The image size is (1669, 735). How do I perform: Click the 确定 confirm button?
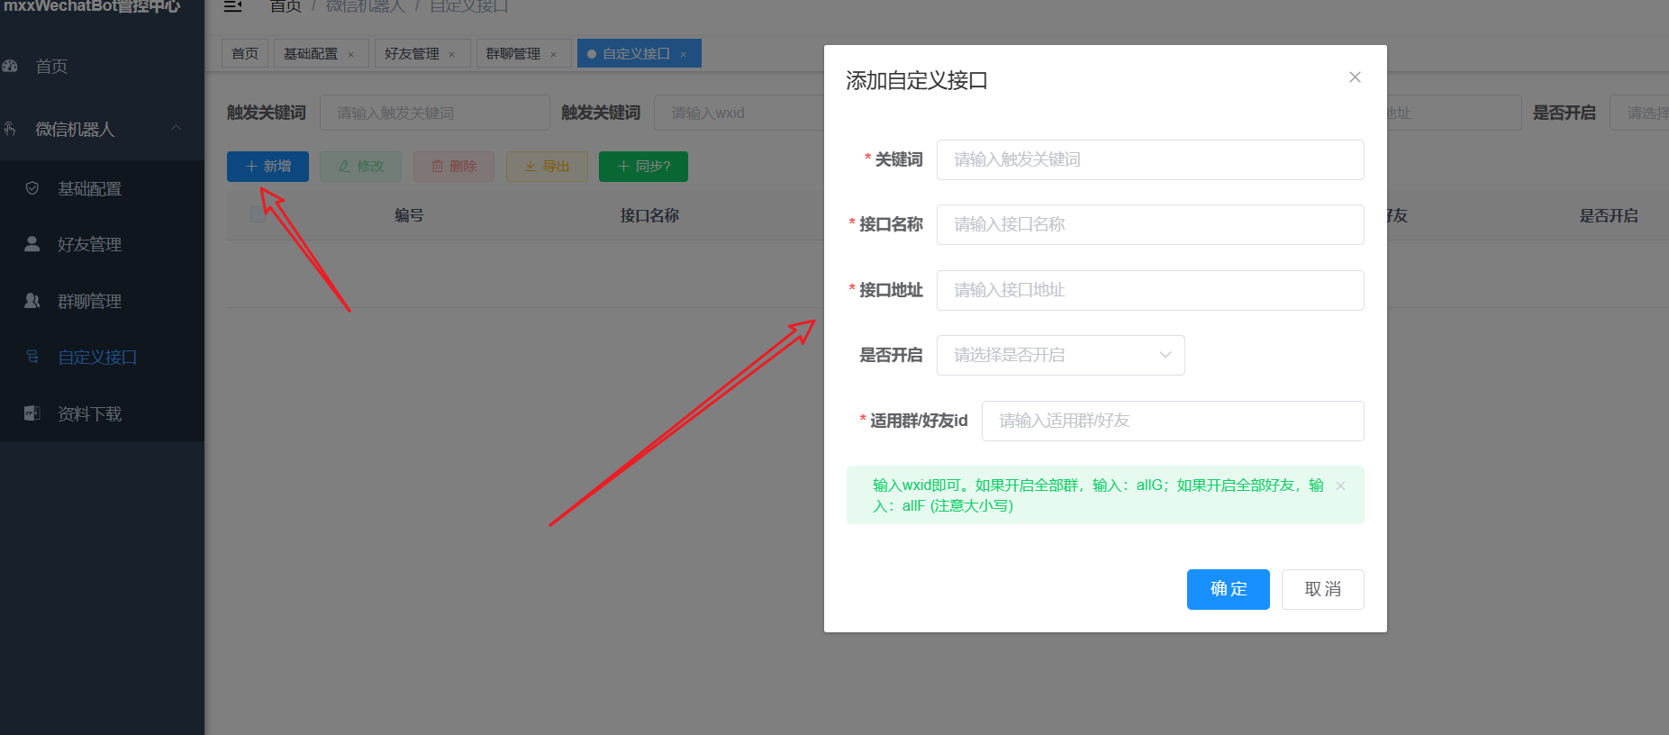click(1229, 589)
